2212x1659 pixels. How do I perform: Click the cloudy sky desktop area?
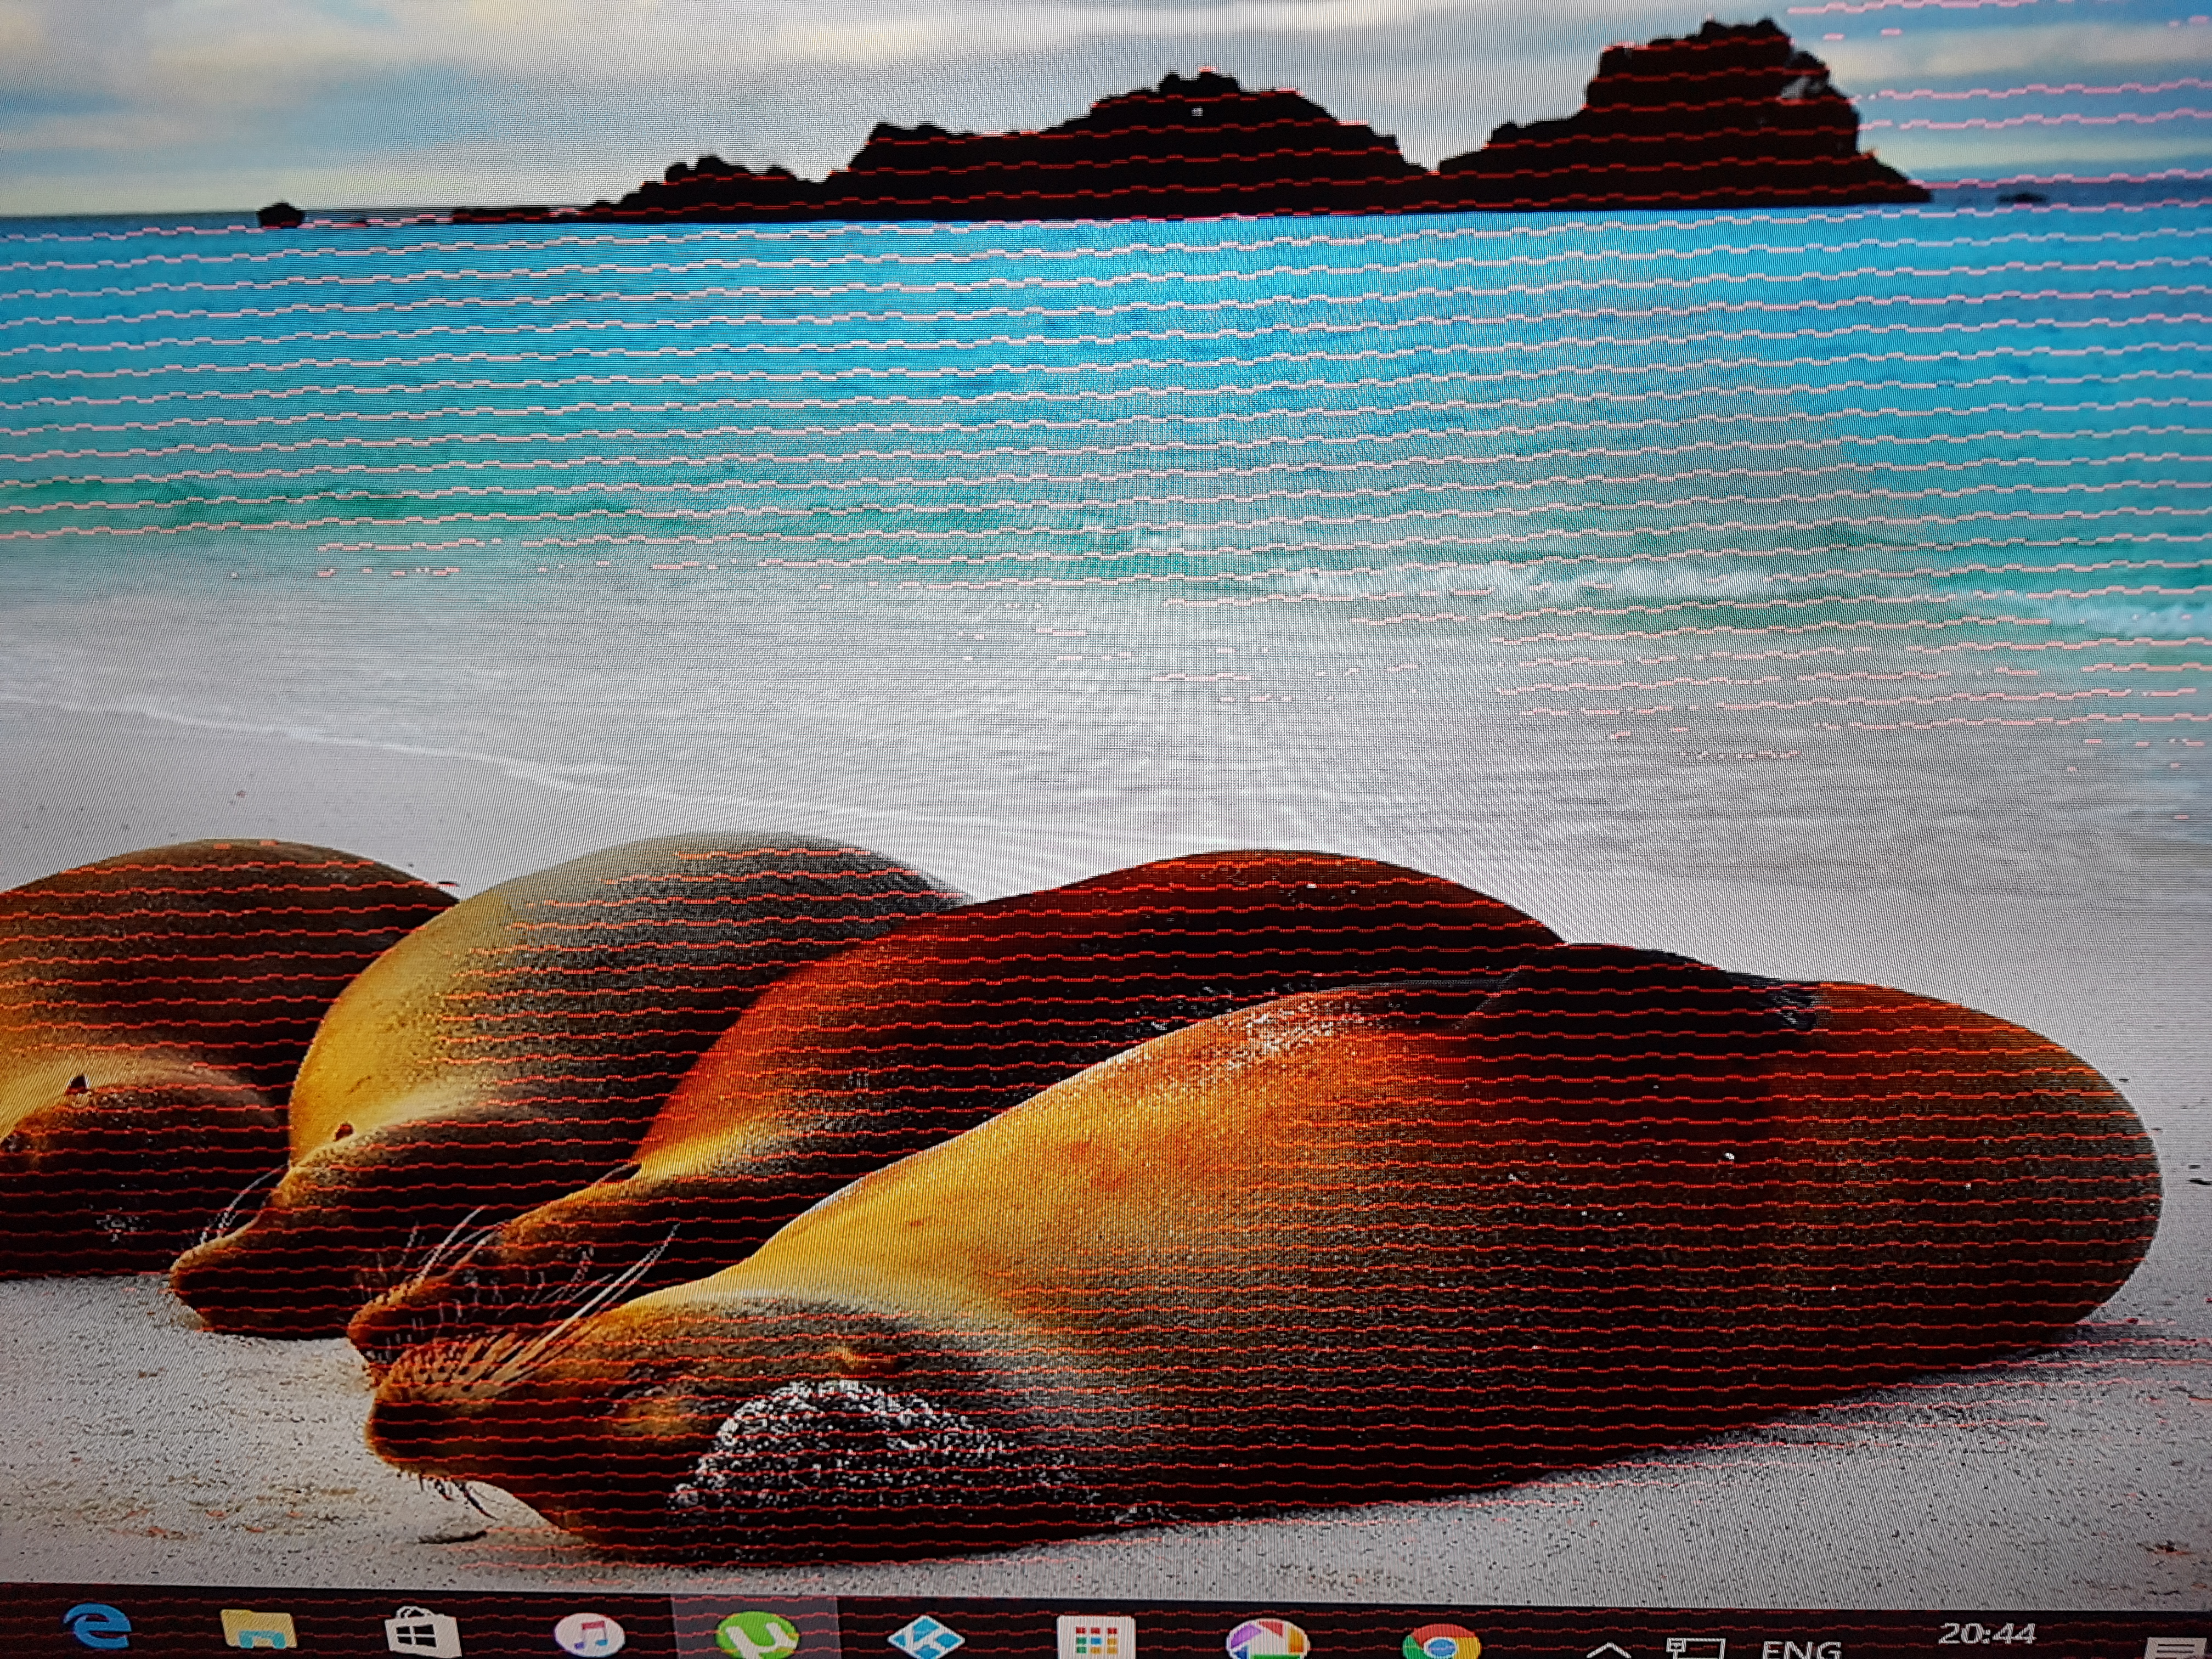pyautogui.click(x=500, y=90)
